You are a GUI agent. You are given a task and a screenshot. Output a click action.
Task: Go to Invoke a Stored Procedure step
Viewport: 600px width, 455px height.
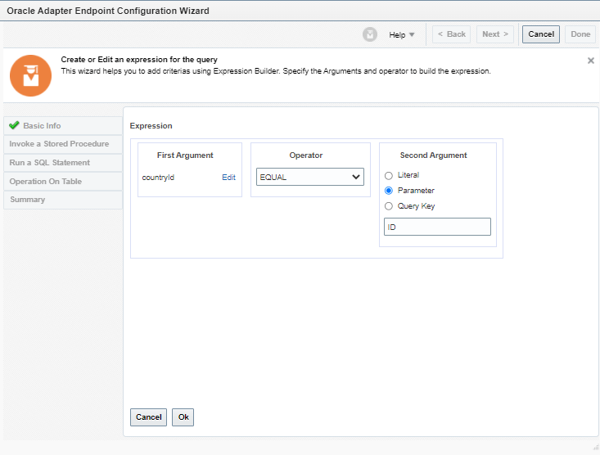click(x=59, y=144)
